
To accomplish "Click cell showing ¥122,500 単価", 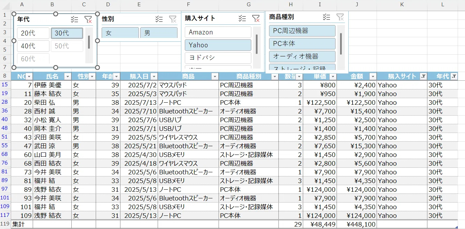I will pyautogui.click(x=320, y=102).
